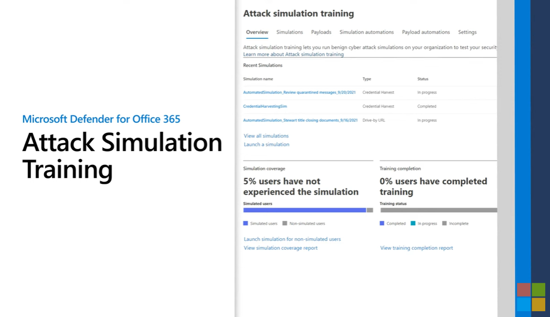The height and width of the screenshot is (317, 550).
Task: Open AutomatedSimulation_Stewart title closing documents simulation
Action: point(300,120)
